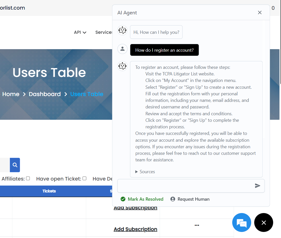Image resolution: width=281 pixels, height=238 pixels.
Task: Close the AI Agent chat panel
Action: (x=260, y=13)
